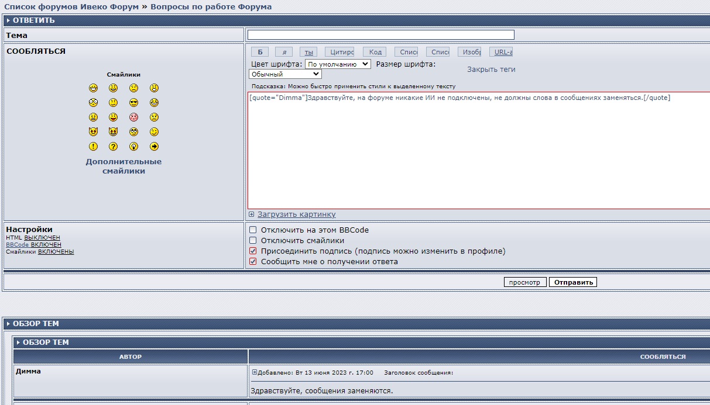Click inside the message text area
The height and width of the screenshot is (405, 710).
click(x=479, y=150)
